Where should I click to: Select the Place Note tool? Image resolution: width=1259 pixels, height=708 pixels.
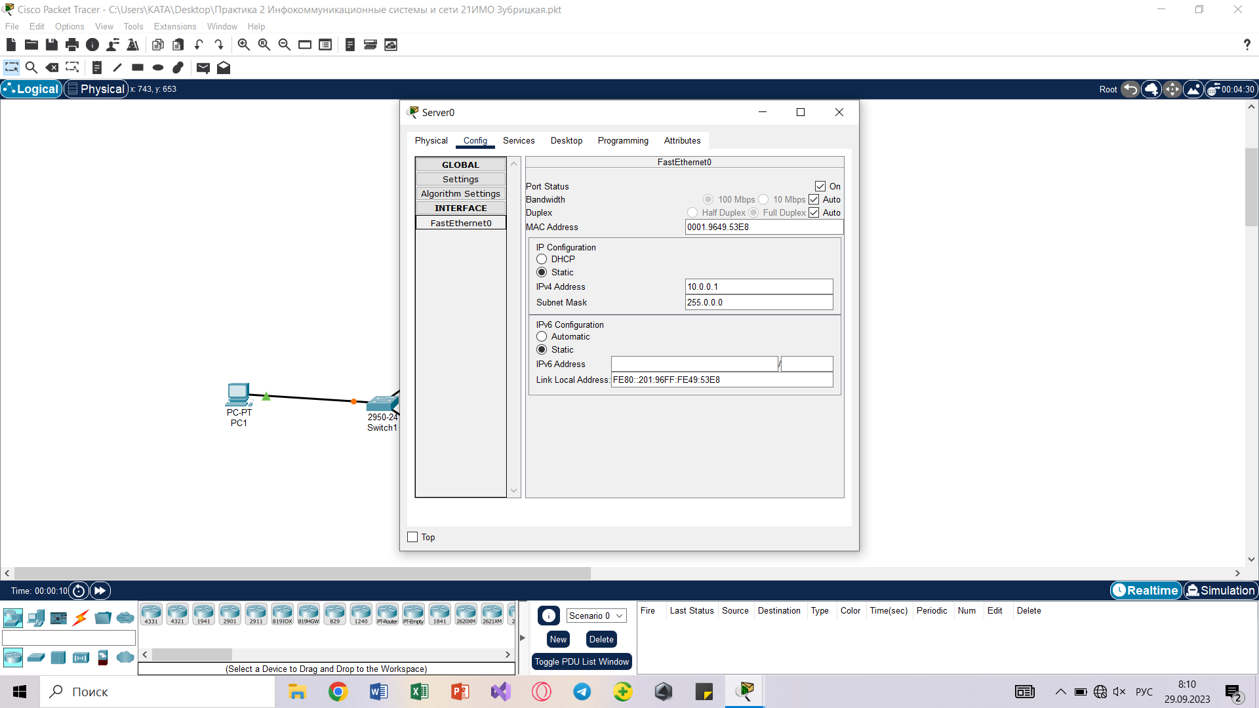coord(97,68)
